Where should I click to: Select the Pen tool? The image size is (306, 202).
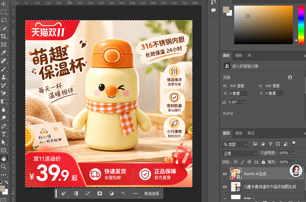coord(3,126)
